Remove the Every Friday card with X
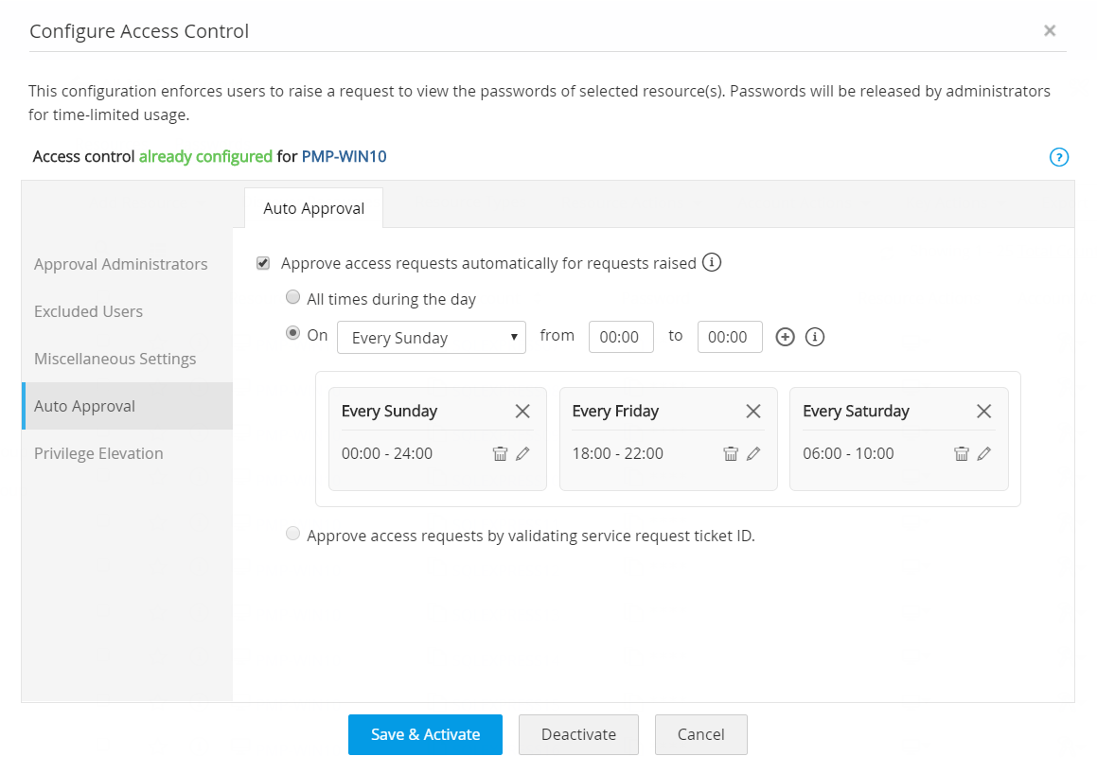 click(753, 411)
